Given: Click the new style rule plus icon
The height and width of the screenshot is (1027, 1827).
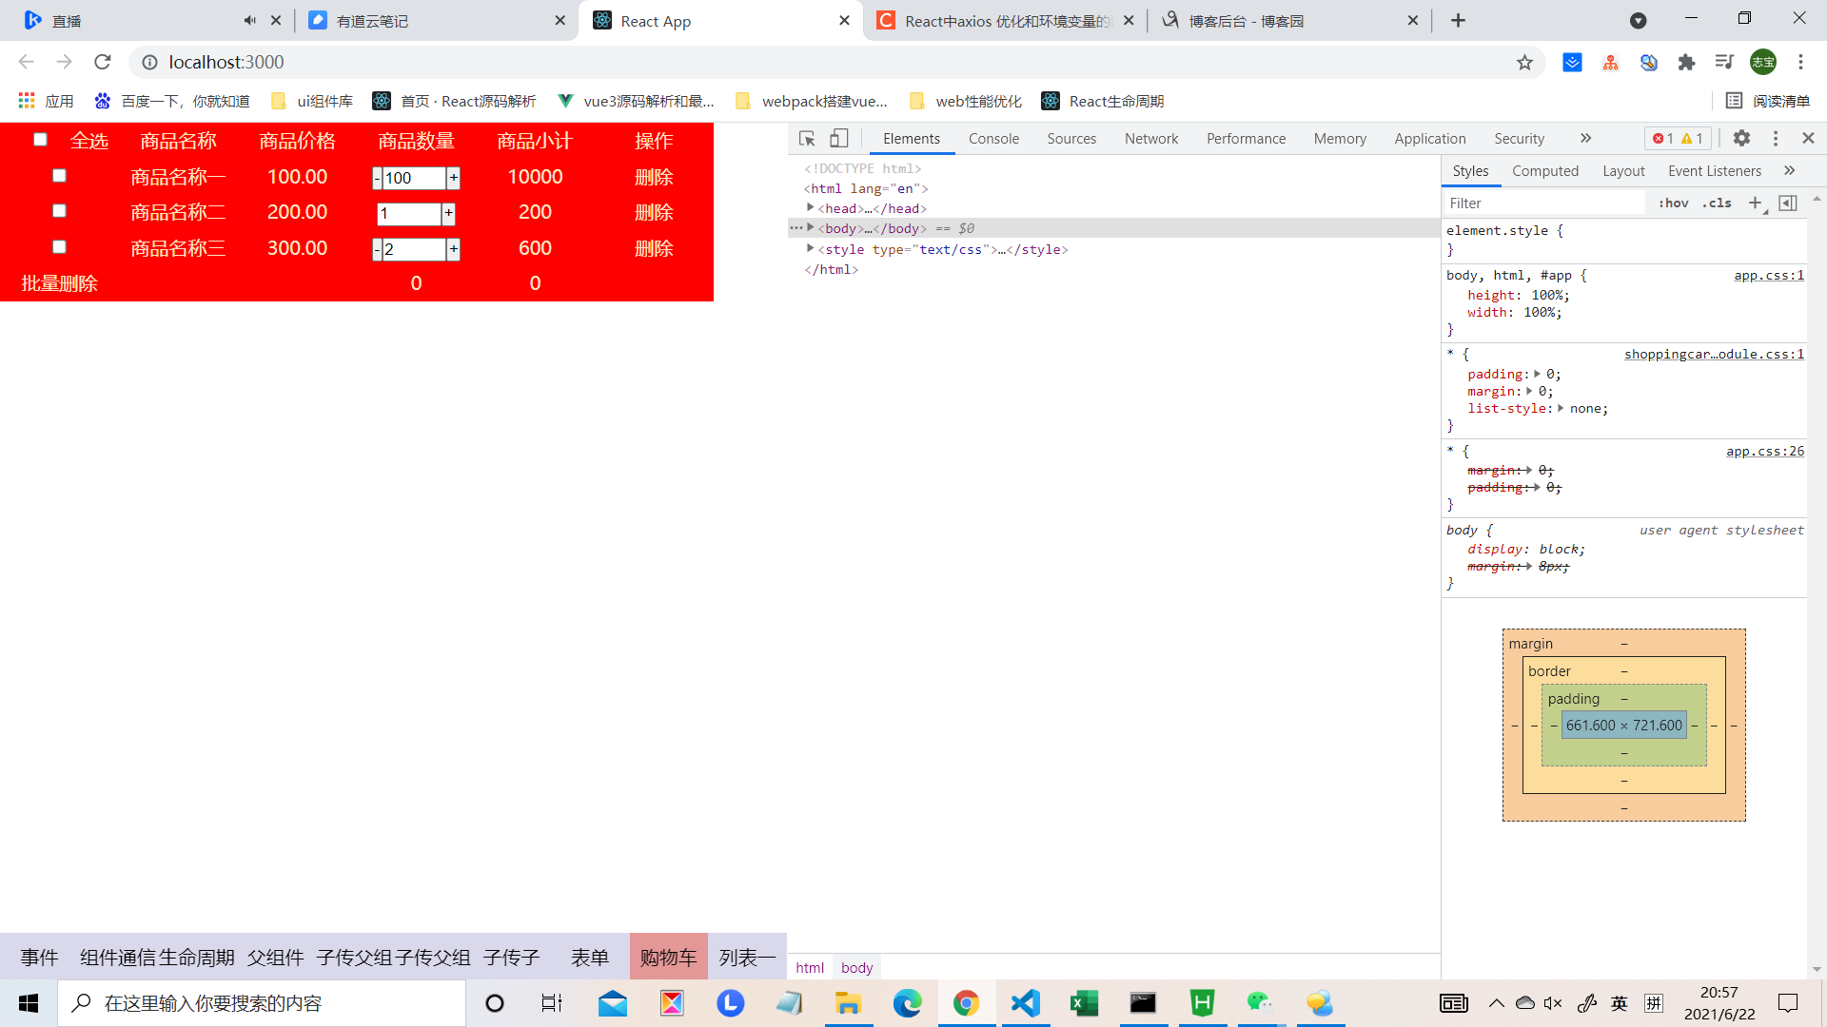Looking at the screenshot, I should pyautogui.click(x=1756, y=203).
